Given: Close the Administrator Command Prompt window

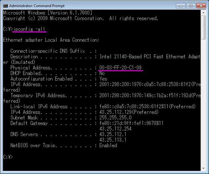Looking at the screenshot, I should pos(201,6).
